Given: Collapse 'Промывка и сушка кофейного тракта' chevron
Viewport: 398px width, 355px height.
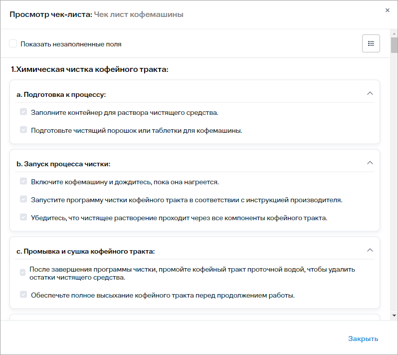Looking at the screenshot, I should point(370,250).
